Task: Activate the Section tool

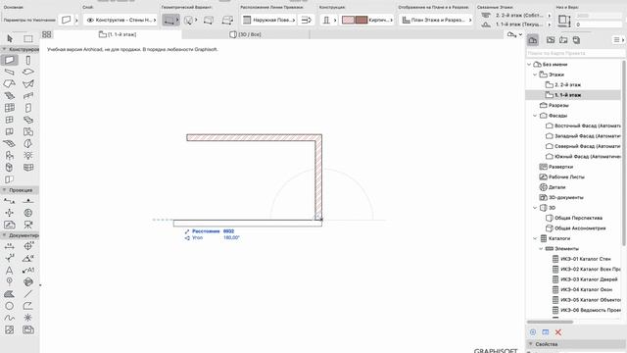Action: 10,201
